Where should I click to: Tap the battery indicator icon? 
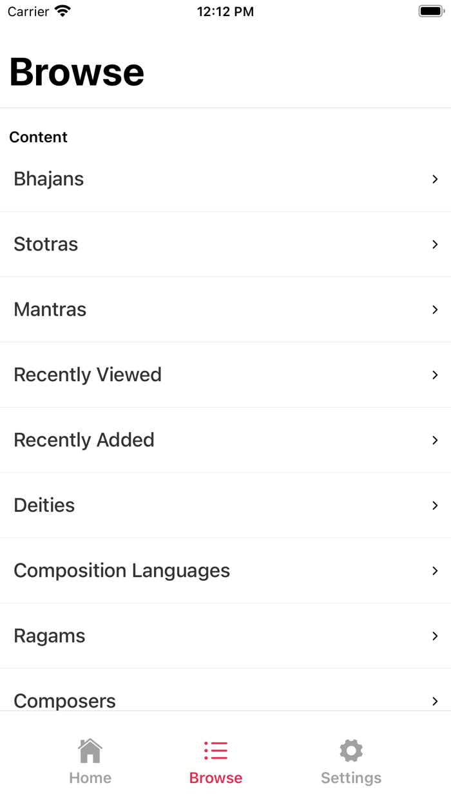click(430, 12)
